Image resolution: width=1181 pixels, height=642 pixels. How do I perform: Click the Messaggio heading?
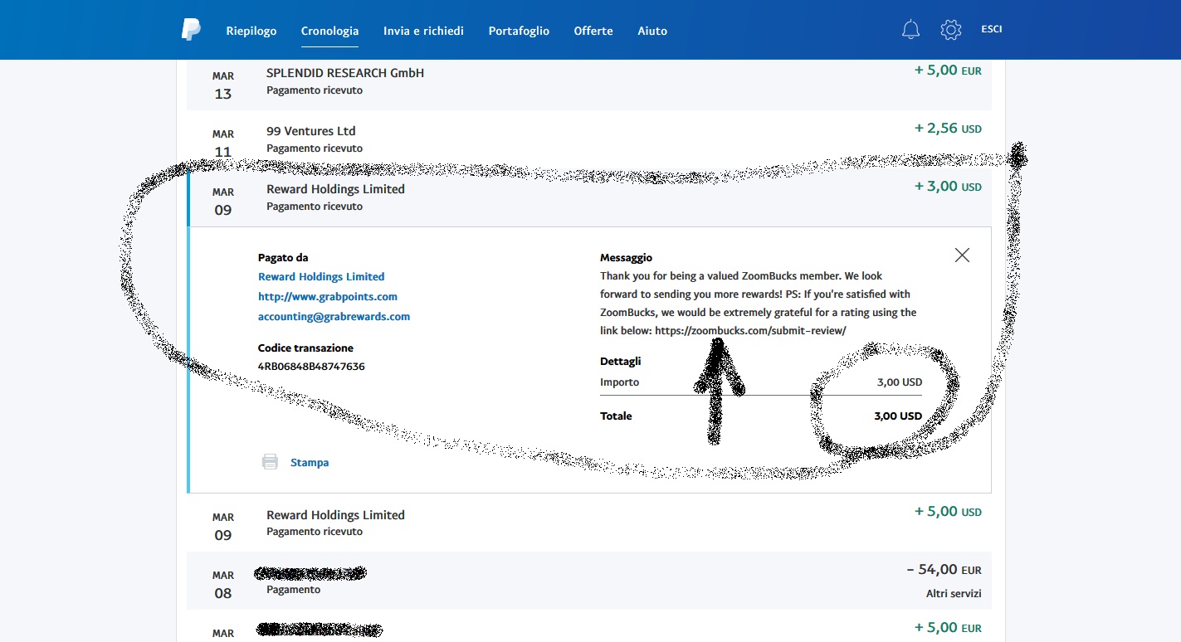tap(627, 258)
